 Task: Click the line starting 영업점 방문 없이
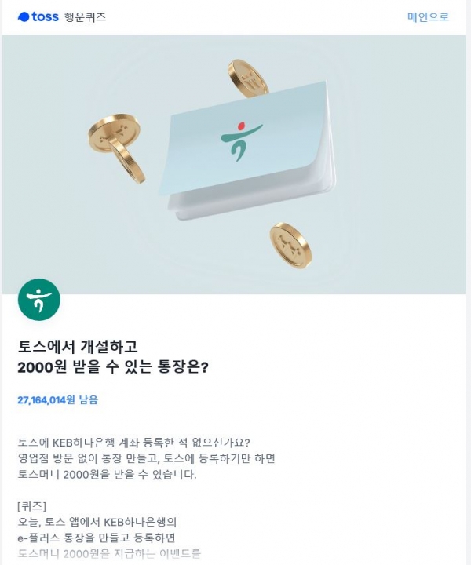pos(146,458)
